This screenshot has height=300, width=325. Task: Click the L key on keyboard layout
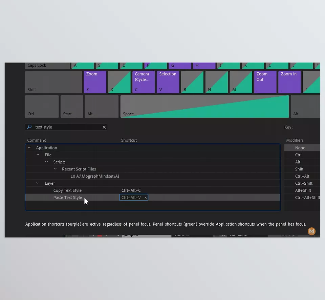pyautogui.click(x=277, y=66)
